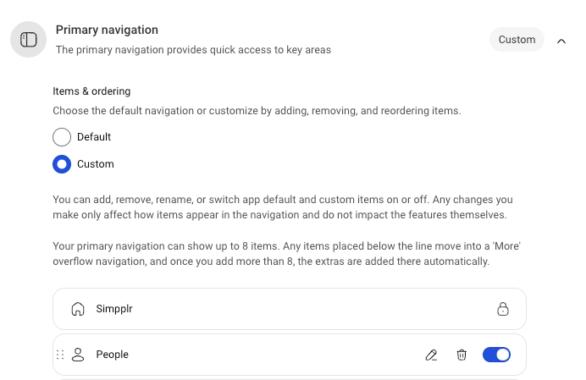Click the quick access description under title
This screenshot has width=586, height=380.
[193, 50]
